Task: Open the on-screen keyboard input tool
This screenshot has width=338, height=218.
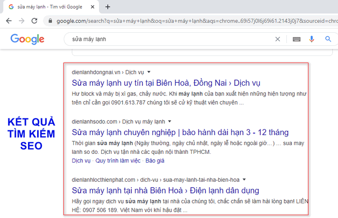Action: point(296,39)
